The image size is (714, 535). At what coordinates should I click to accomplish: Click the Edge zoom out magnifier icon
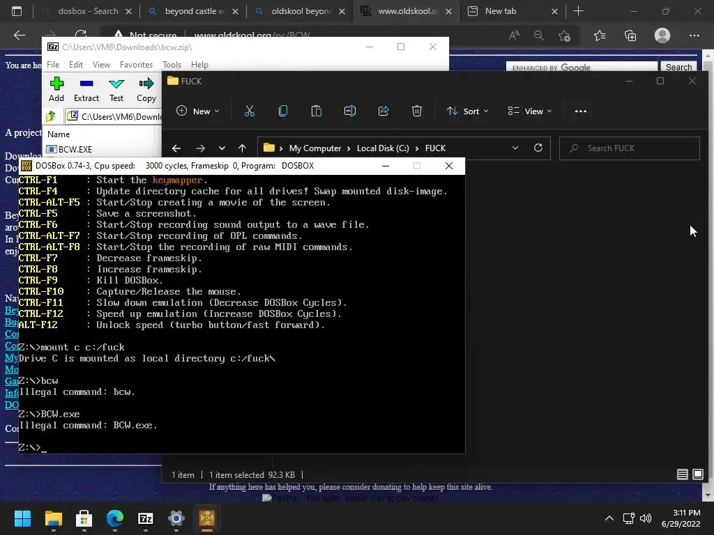[539, 36]
